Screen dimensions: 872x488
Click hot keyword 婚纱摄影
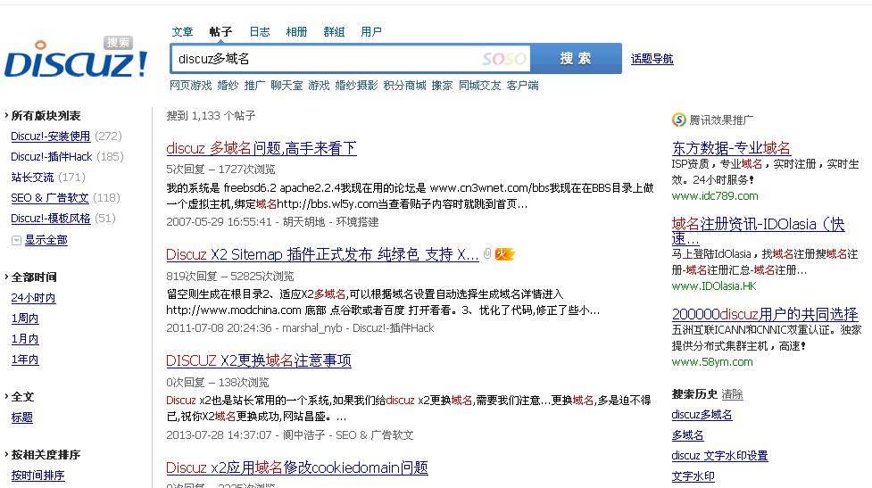356,86
